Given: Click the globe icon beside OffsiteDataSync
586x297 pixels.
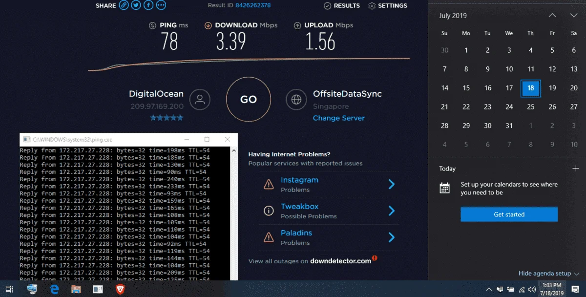Looking at the screenshot, I should (x=296, y=99).
